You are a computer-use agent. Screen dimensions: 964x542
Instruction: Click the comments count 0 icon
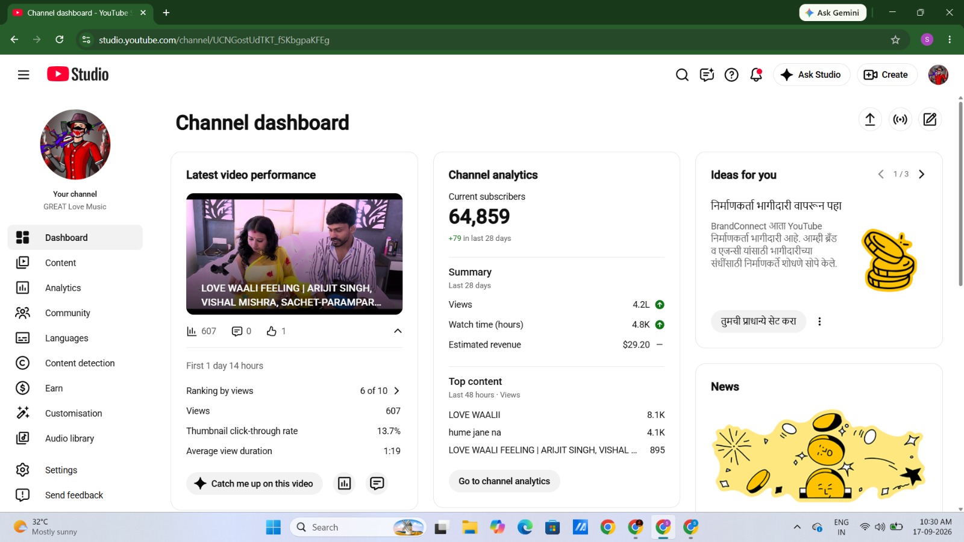237,331
